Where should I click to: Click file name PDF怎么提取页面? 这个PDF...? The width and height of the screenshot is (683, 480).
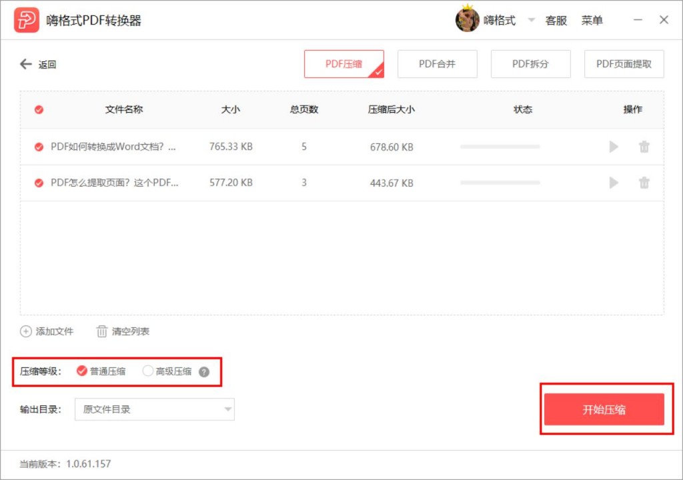pos(115,183)
